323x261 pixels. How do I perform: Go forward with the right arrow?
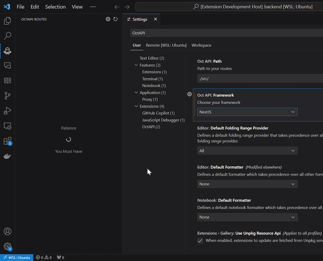[127, 7]
